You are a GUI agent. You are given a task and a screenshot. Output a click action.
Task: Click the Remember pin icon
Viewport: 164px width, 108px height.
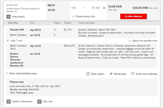[111, 74]
